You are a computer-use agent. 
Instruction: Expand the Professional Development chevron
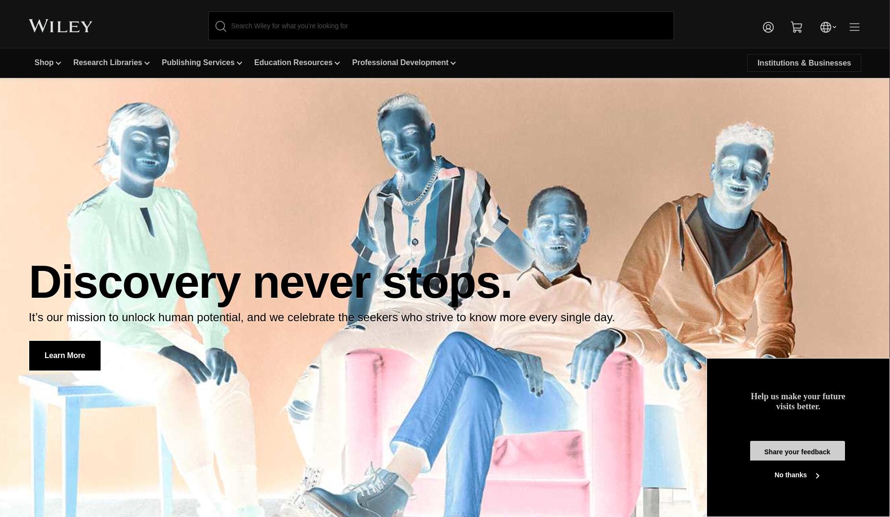pyautogui.click(x=453, y=63)
